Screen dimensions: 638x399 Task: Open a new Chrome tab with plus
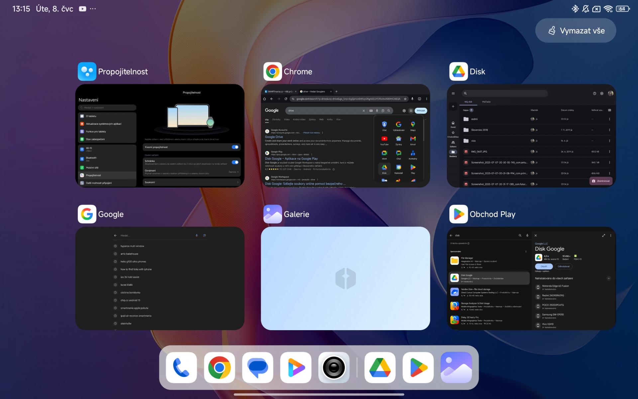click(336, 91)
